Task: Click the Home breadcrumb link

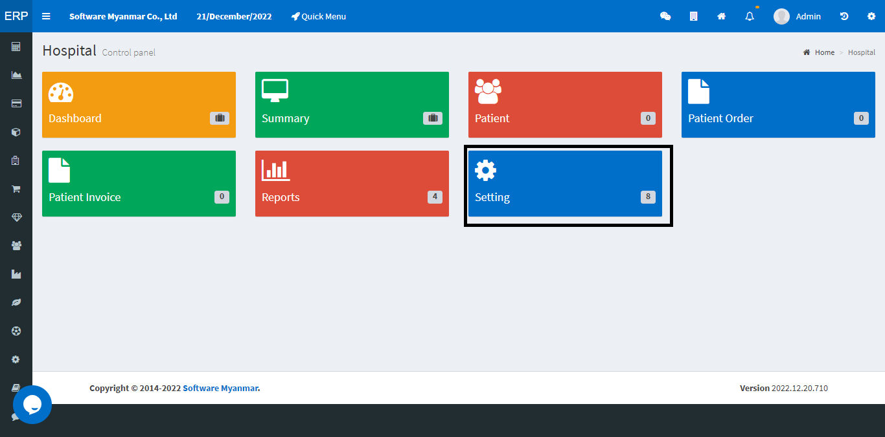Action: click(x=819, y=52)
